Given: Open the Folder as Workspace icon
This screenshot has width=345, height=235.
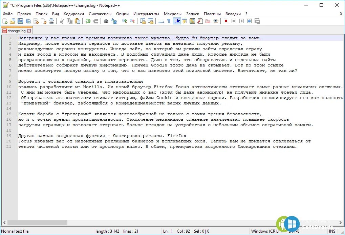Looking at the screenshot, I should point(208,21).
